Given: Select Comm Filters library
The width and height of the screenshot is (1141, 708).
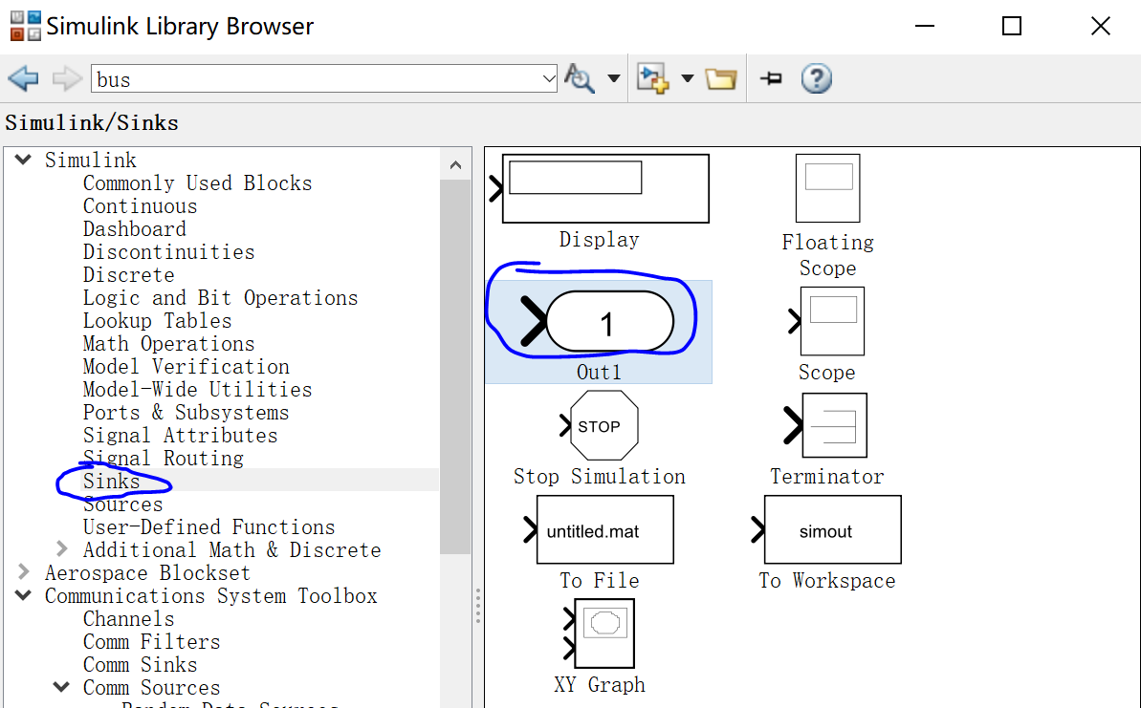Looking at the screenshot, I should point(151,641).
